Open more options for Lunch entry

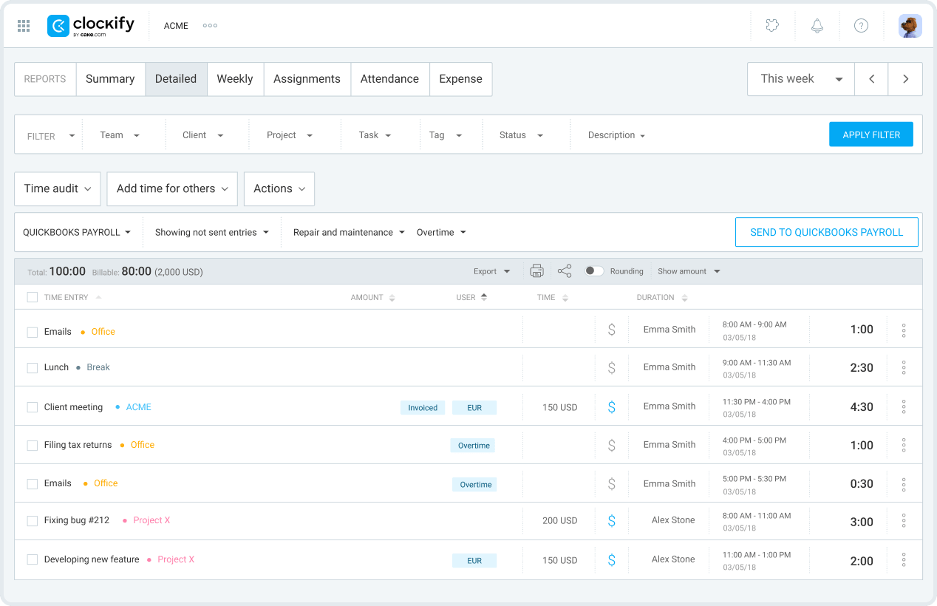904,367
